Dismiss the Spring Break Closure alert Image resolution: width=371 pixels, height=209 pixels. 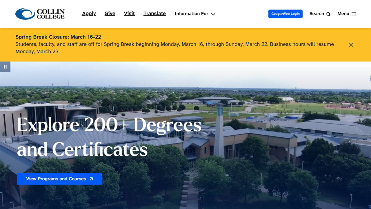(351, 45)
